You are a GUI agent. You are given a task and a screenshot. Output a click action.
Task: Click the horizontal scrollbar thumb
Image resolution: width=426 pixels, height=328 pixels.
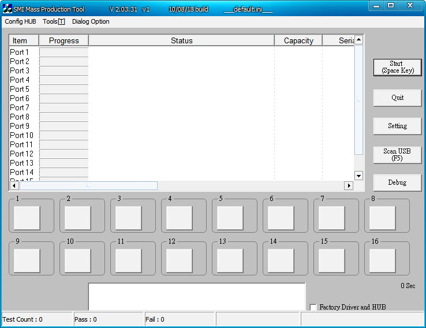(88, 185)
